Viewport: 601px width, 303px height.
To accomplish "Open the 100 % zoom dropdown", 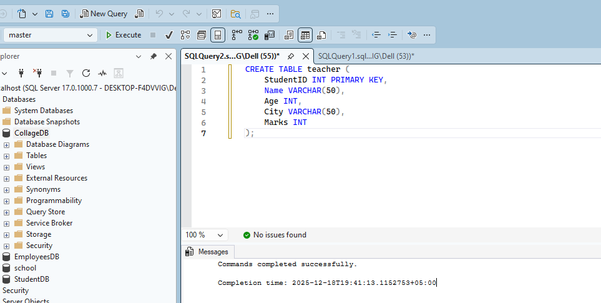I will [220, 235].
